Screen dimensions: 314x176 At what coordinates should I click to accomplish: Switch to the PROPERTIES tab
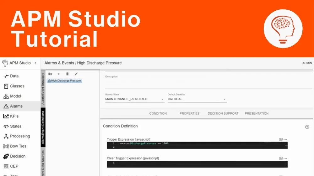tap(189, 113)
